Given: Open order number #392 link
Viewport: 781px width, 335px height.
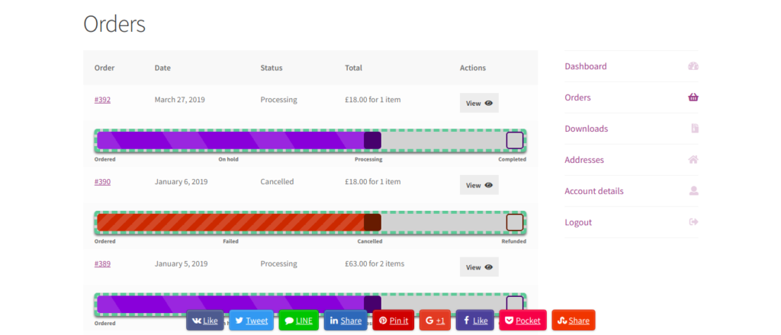Looking at the screenshot, I should point(102,100).
